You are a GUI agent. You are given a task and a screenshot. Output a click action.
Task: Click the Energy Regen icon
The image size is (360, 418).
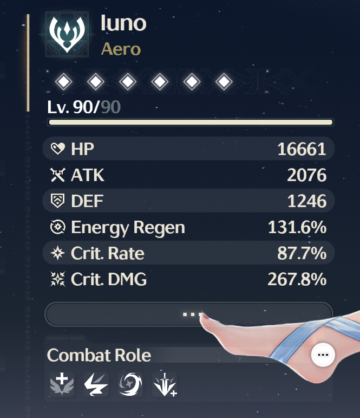pos(57,228)
